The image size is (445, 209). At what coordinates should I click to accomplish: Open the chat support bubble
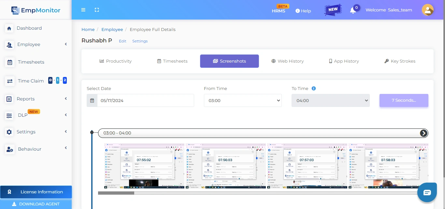pos(427,192)
